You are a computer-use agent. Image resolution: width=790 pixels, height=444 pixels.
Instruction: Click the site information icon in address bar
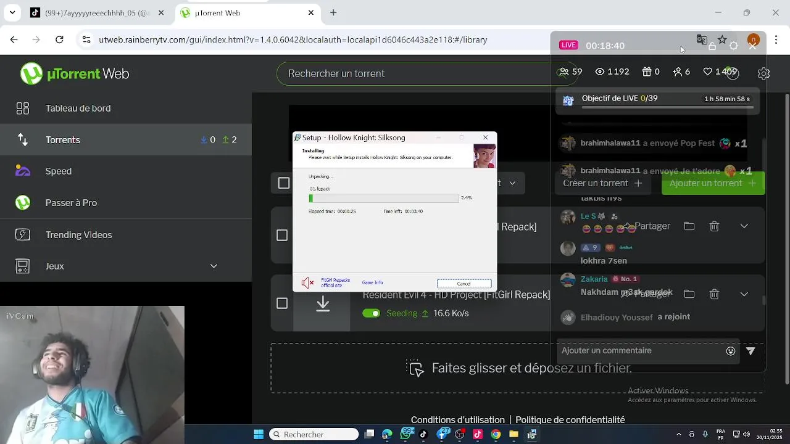point(86,39)
